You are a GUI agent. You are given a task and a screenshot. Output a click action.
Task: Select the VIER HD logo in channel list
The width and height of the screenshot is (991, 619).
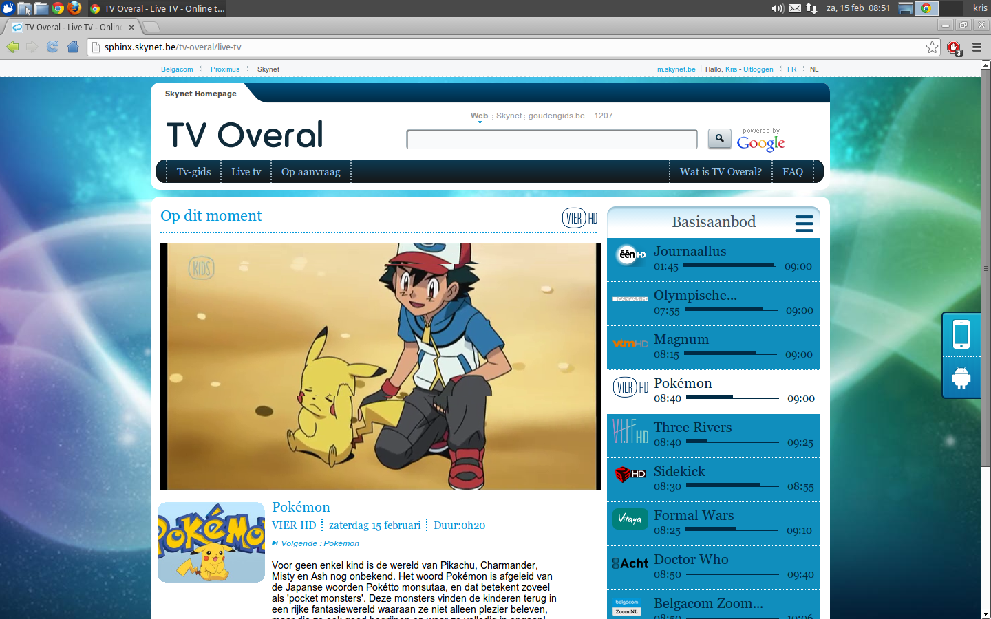630,387
